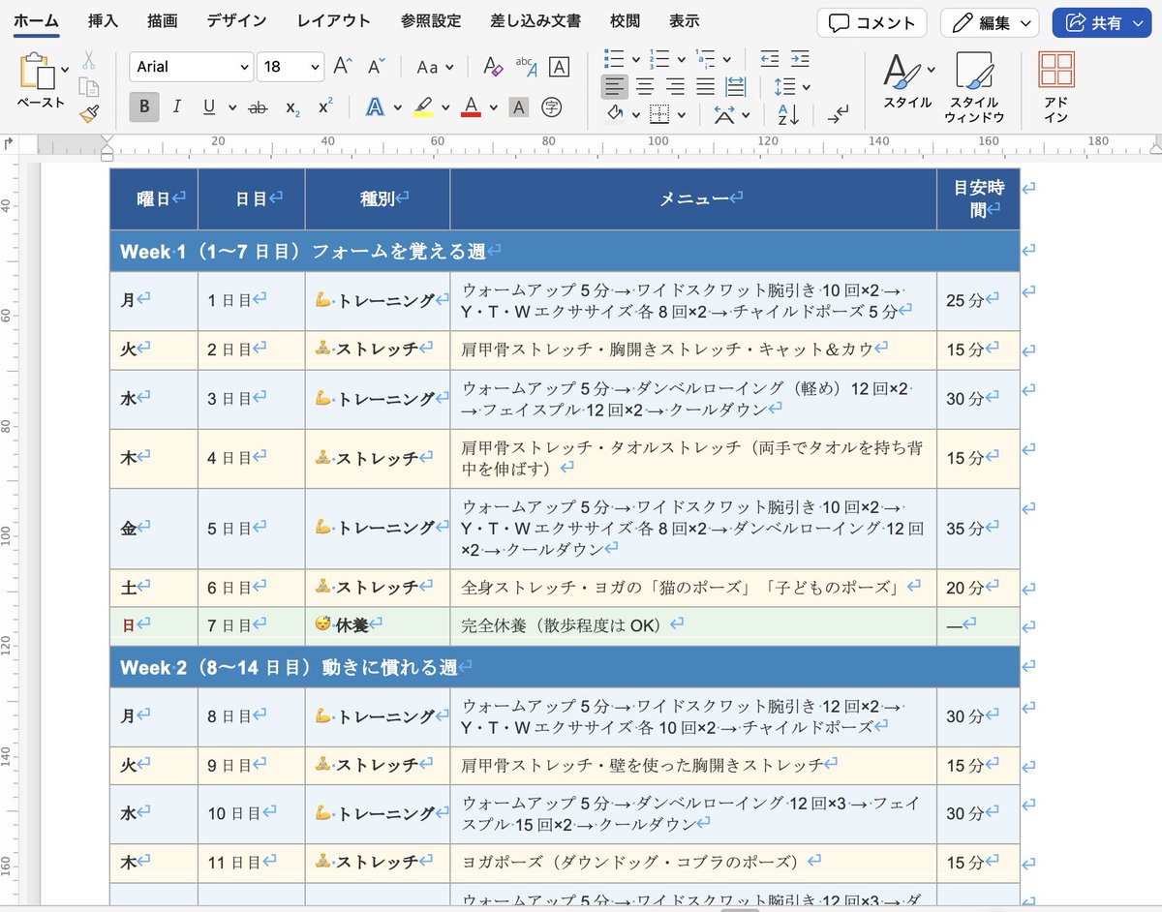Toggle subscript formatting
This screenshot has width=1162, height=912.
(292, 108)
